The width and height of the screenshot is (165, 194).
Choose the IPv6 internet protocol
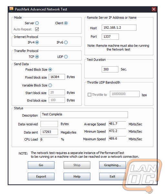[66, 42]
